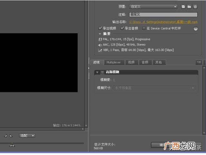Click the timeline playhead marker
The height and width of the screenshot is (155, 206).
[x=12, y=145]
